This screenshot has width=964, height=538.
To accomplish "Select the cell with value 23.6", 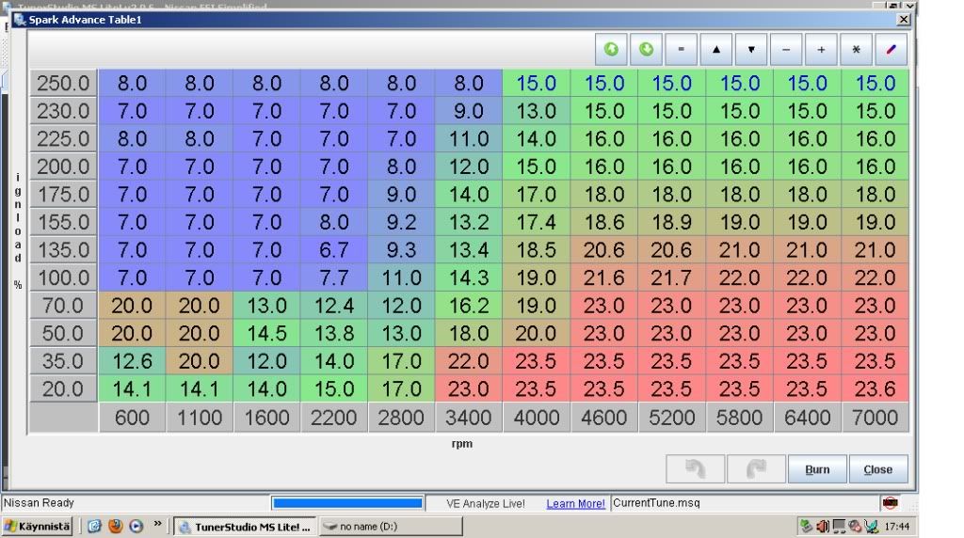I will click(875, 388).
